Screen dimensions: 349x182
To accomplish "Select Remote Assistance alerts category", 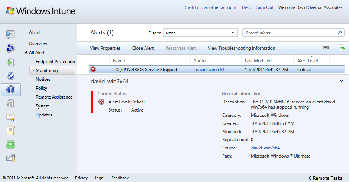I will click(54, 97).
